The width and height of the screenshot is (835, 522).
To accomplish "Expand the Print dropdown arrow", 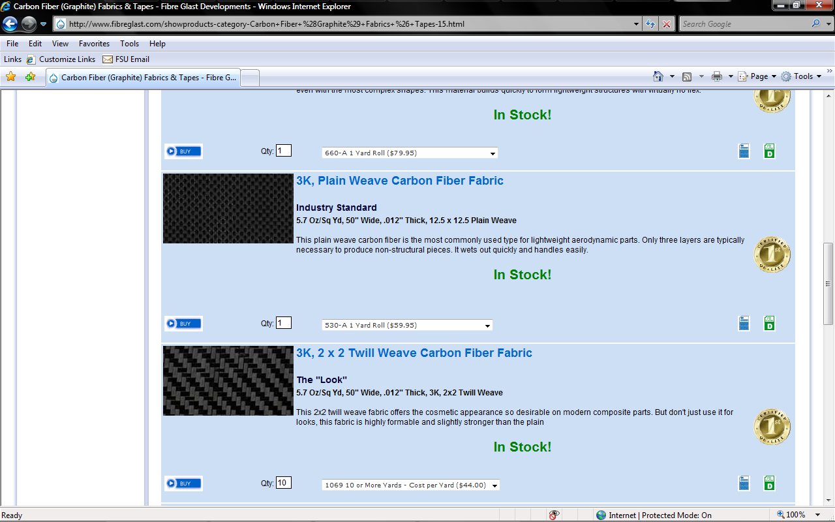I will pos(731,76).
